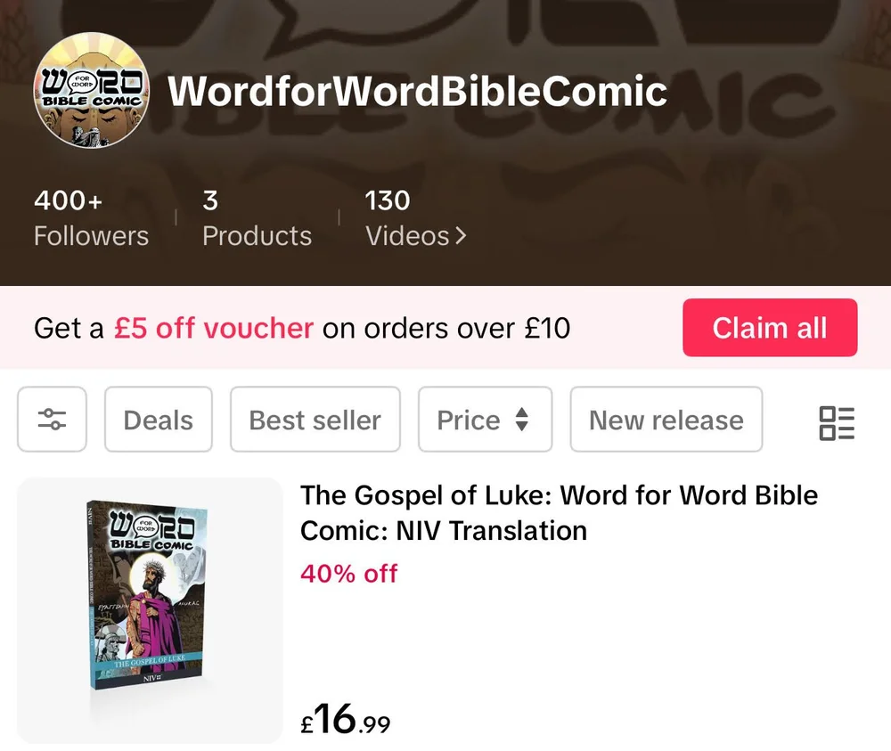Claim all vouchers
Viewport: 891px width, 751px height.
770,328
